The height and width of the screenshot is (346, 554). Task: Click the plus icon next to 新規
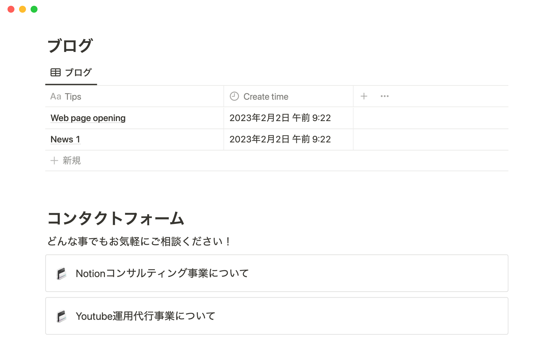(x=54, y=161)
